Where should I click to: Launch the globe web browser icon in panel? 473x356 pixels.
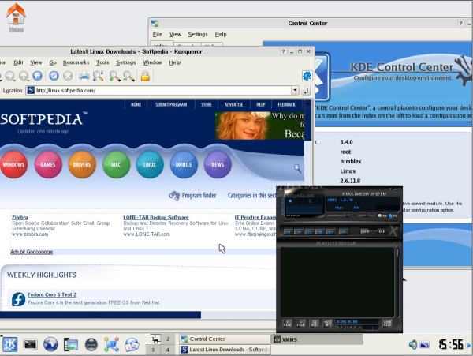pyautogui.click(x=50, y=344)
